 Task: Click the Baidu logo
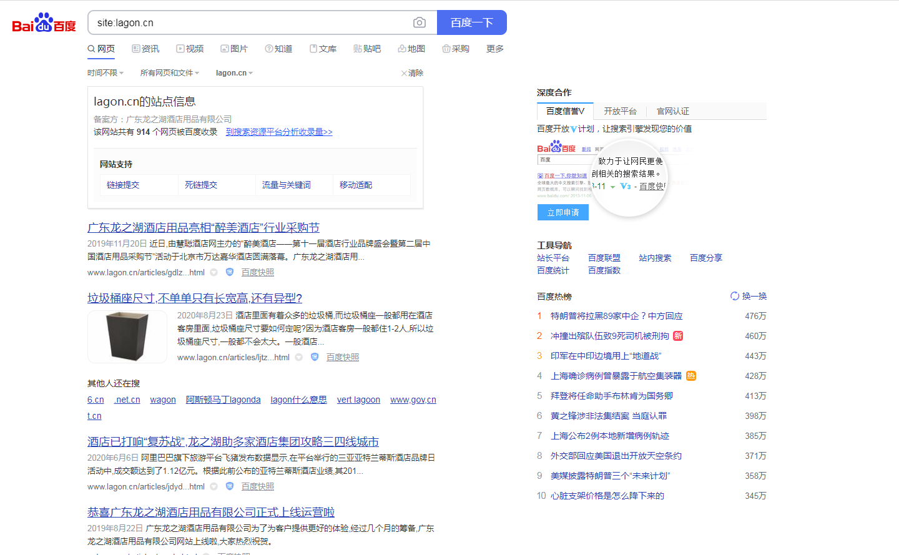pyautogui.click(x=44, y=23)
